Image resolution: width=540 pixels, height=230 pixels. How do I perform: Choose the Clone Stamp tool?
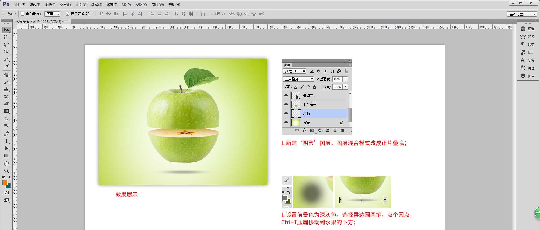click(x=6, y=89)
